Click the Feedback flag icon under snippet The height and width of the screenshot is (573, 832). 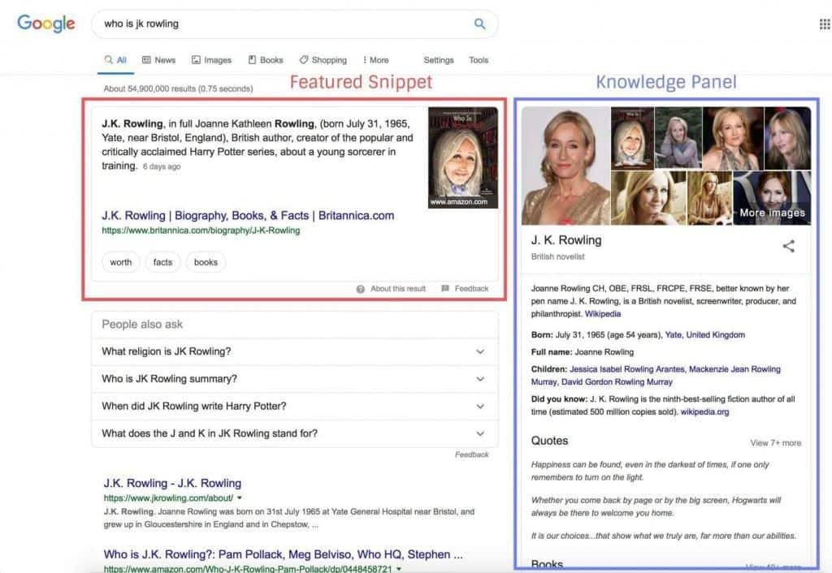point(445,288)
